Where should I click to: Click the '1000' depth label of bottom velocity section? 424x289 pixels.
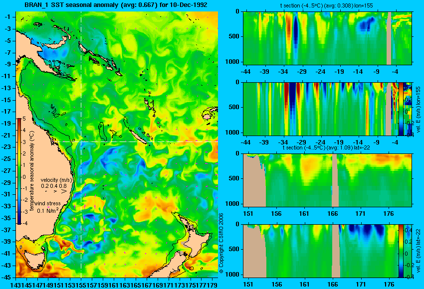pyautogui.click(x=232, y=275)
